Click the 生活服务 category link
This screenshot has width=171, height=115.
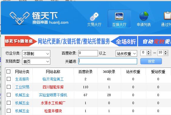[22, 79]
